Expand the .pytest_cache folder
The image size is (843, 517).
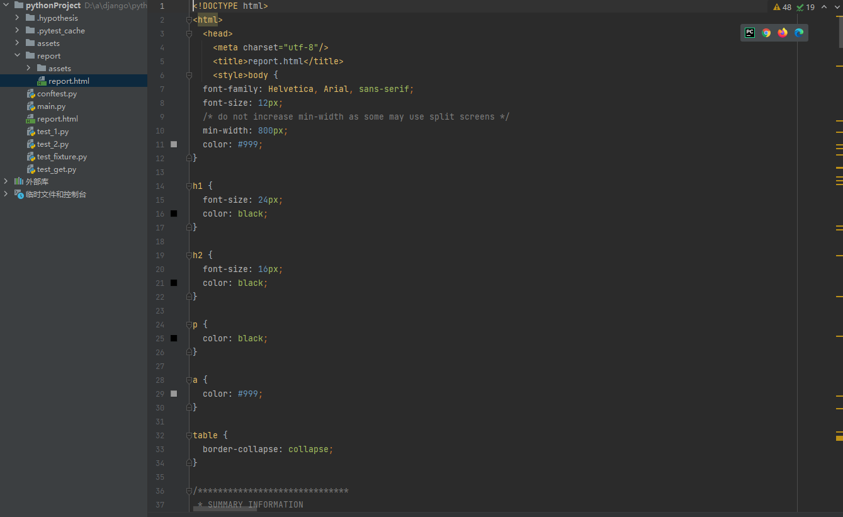(18, 30)
